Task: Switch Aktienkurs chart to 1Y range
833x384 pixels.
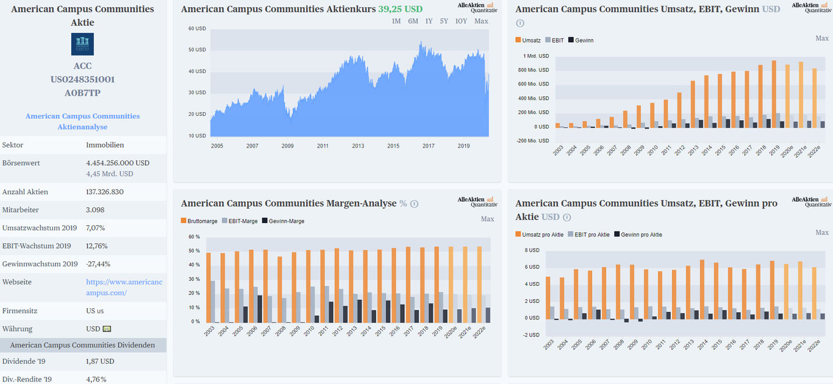Action: coord(429,21)
